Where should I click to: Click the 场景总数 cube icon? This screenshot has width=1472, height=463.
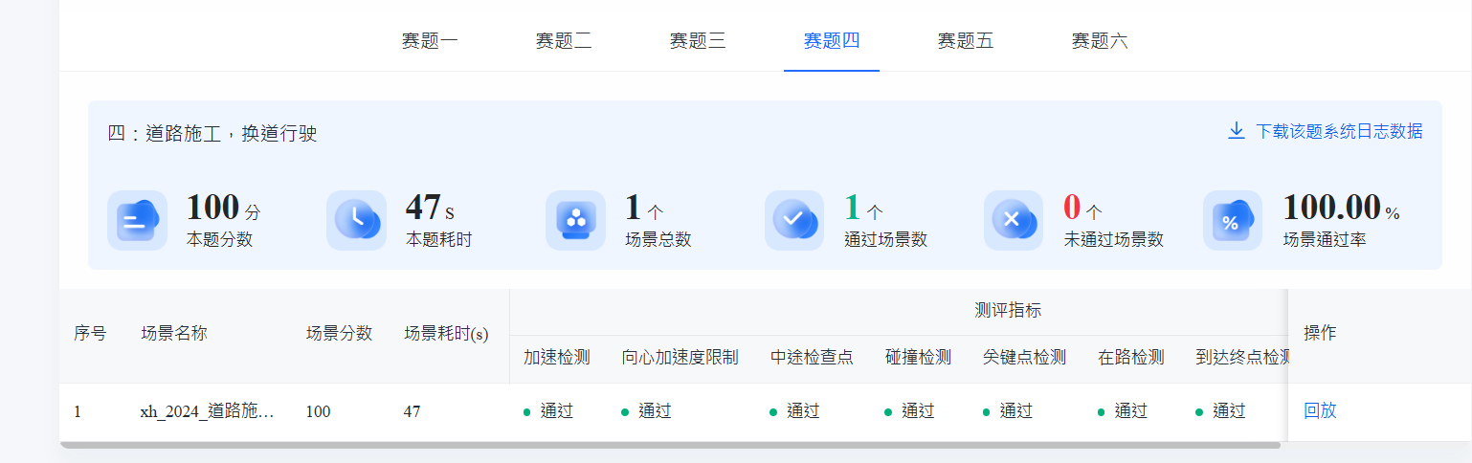tap(575, 220)
